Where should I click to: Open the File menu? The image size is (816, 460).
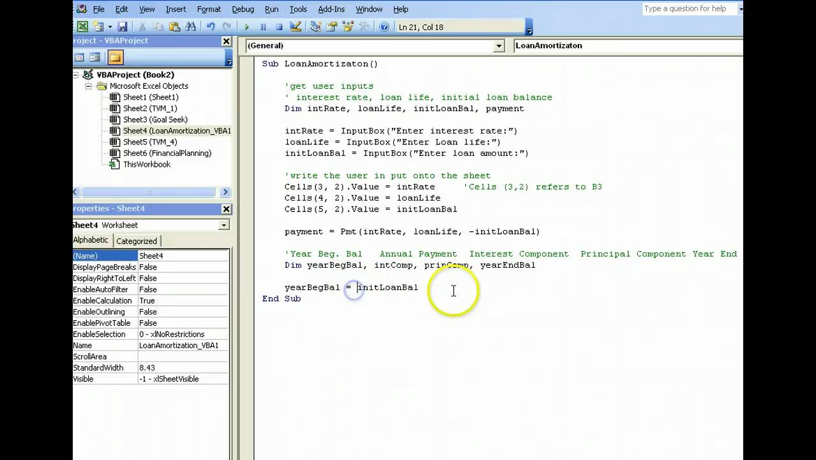point(99,9)
